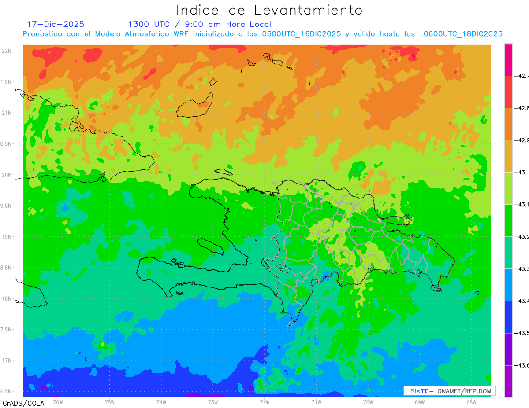Click the '73W' longitude label
Viewport: 529px width, 408px height.
213,401
